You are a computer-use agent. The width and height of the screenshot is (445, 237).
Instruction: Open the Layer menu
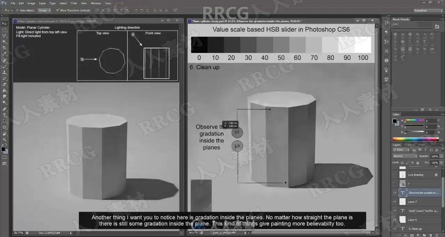point(42,3)
